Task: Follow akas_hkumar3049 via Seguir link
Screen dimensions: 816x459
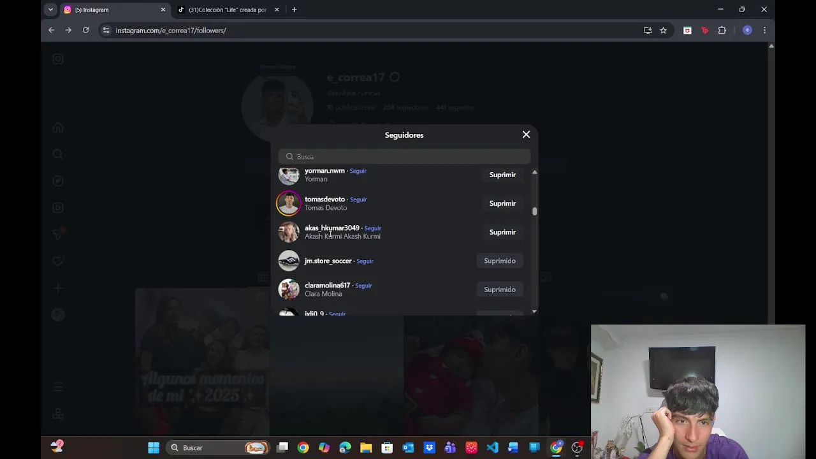Action: click(372, 228)
